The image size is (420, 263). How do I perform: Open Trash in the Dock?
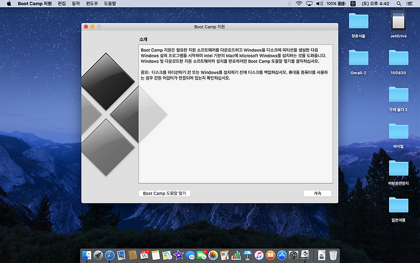point(333,255)
